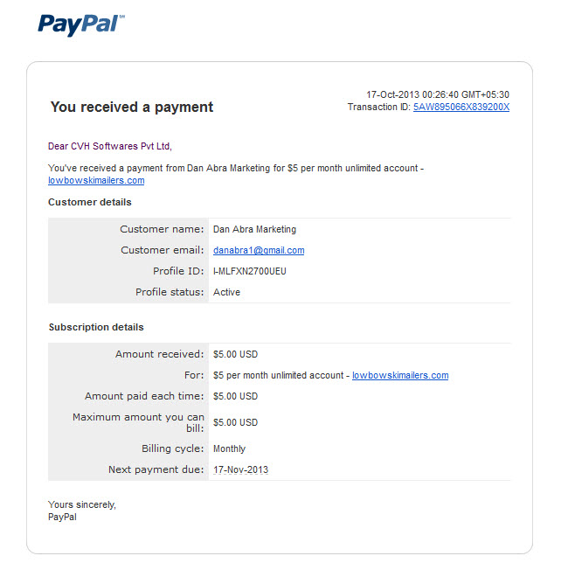The width and height of the screenshot is (561, 563).
Task: Click the Active profile status value
Action: (226, 292)
